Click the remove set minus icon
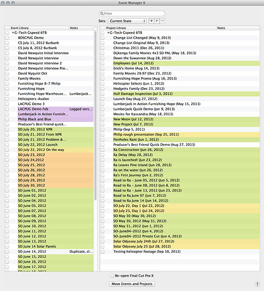 tap(162, 21)
